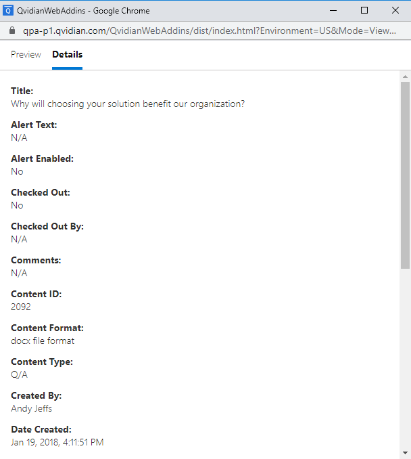Click the scrollbar up arrow

coord(405,76)
